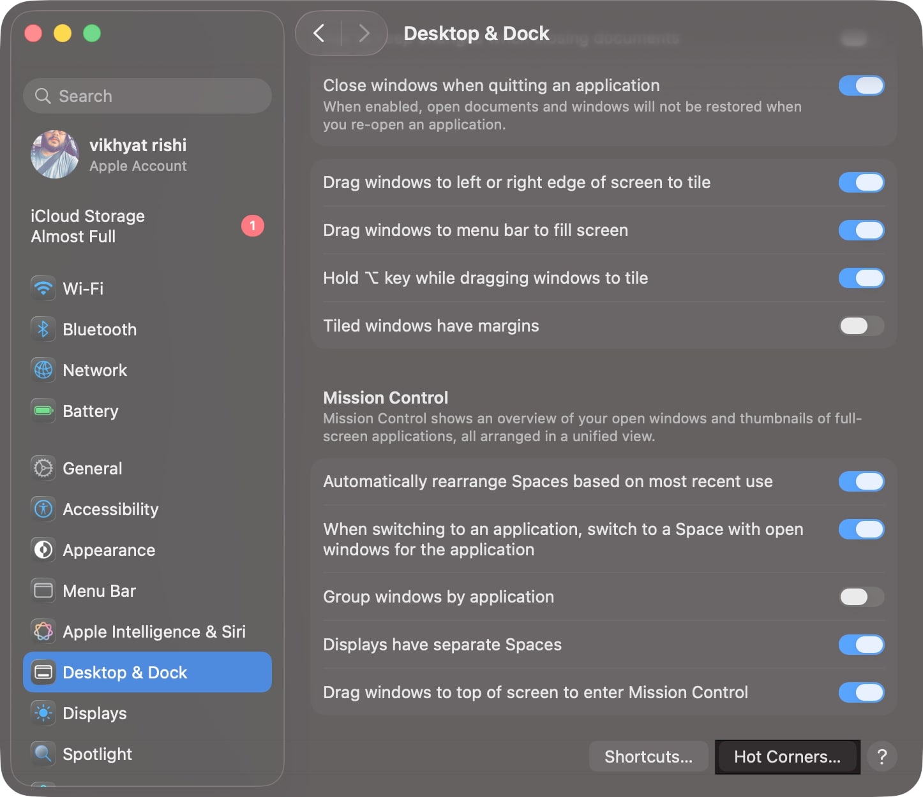
Task: Select Displays in the sidebar
Action: (x=94, y=713)
